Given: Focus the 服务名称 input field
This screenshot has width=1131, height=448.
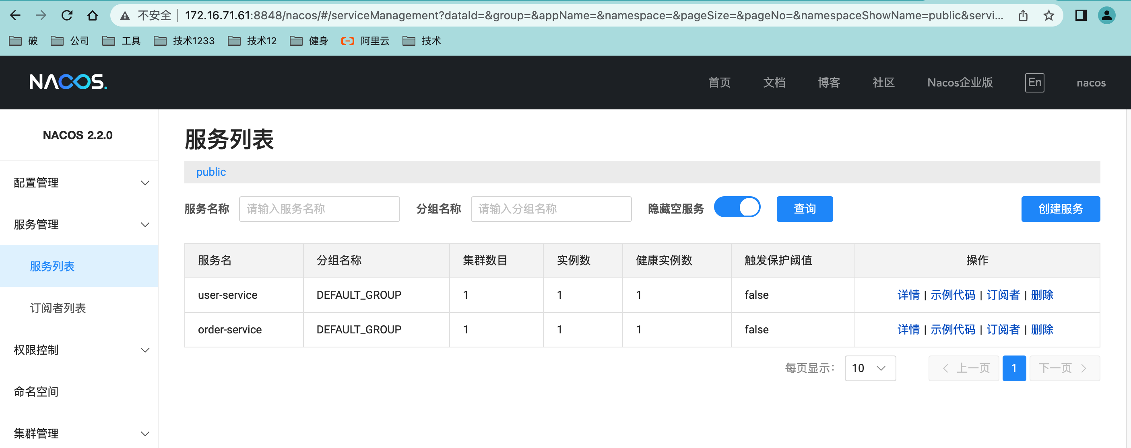Looking at the screenshot, I should tap(319, 209).
